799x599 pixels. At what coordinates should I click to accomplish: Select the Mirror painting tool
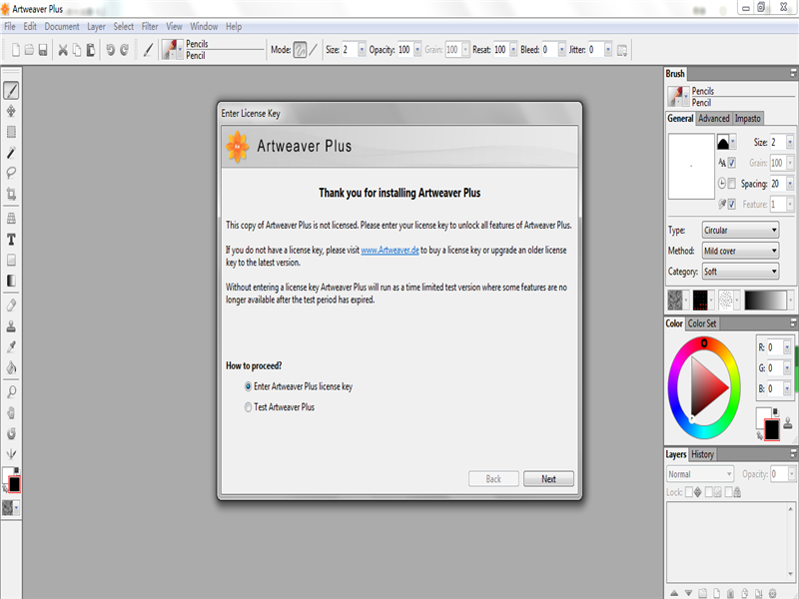pyautogui.click(x=11, y=454)
